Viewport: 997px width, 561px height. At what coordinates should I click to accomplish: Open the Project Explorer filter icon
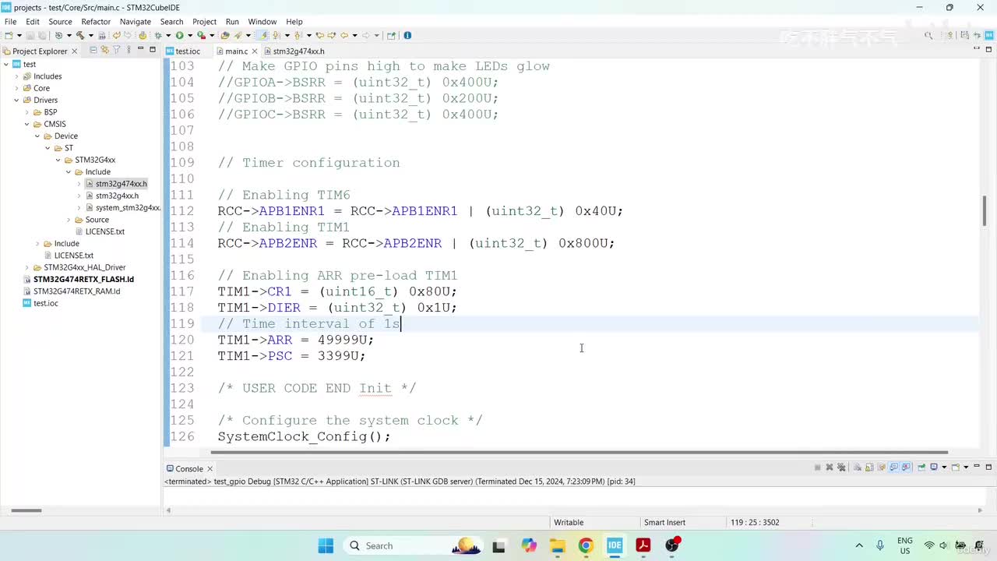117,50
